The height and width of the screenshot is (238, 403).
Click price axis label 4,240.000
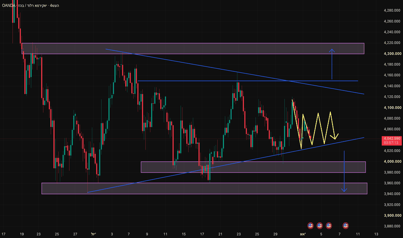(392, 32)
